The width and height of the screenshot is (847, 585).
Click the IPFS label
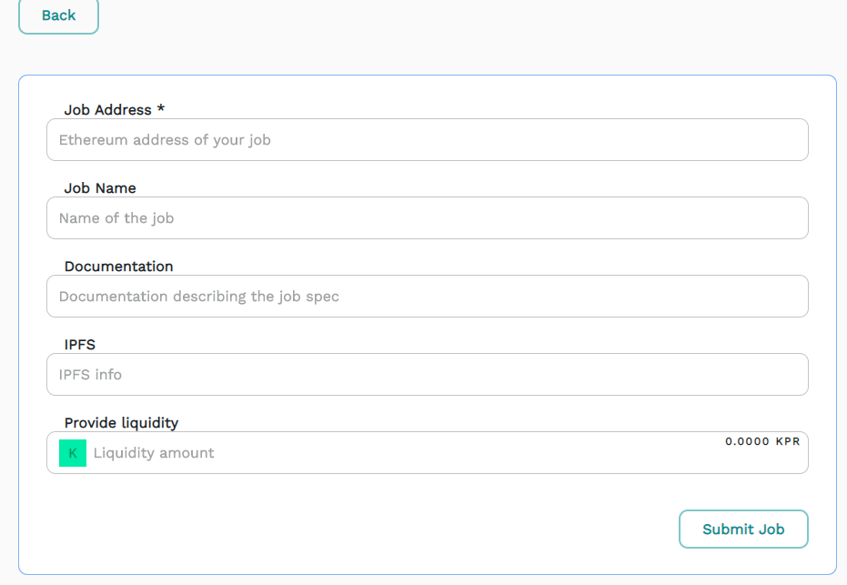(x=80, y=345)
